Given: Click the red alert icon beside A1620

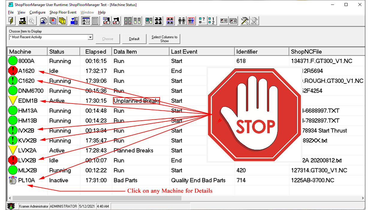Looking at the screenshot, I should click(13, 71).
